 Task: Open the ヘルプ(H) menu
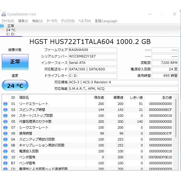85,21
